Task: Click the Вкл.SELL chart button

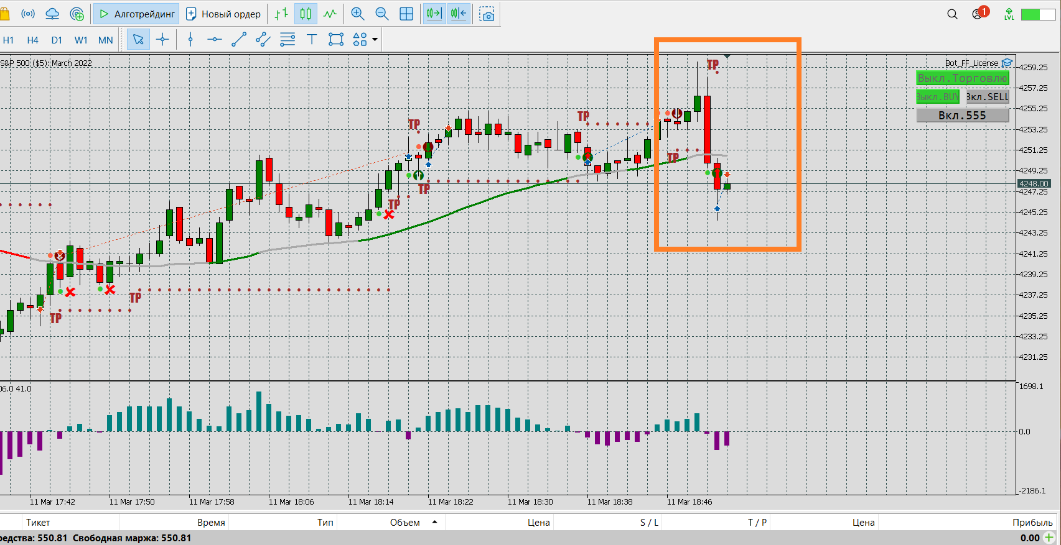Action: point(987,97)
